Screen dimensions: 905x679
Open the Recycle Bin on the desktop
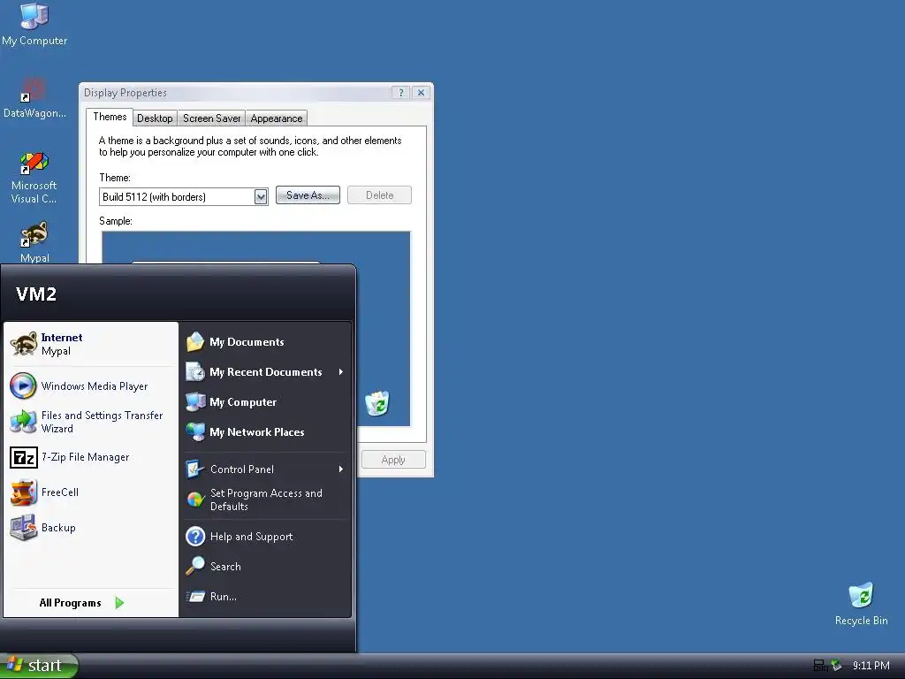click(861, 604)
